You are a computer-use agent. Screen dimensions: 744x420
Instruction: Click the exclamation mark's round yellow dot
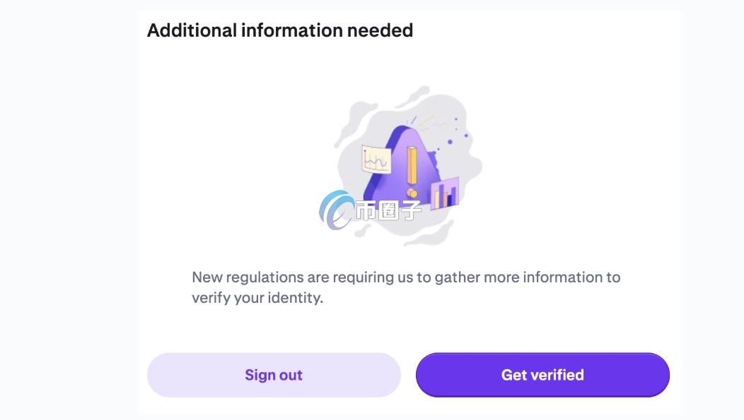(412, 192)
